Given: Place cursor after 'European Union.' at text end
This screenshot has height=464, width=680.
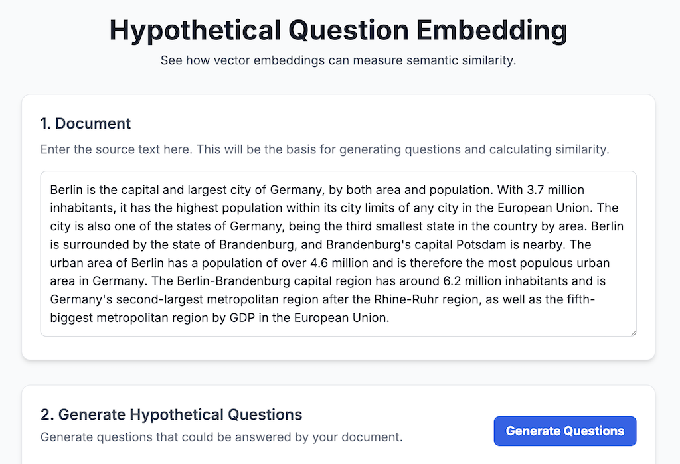Looking at the screenshot, I should pos(390,318).
